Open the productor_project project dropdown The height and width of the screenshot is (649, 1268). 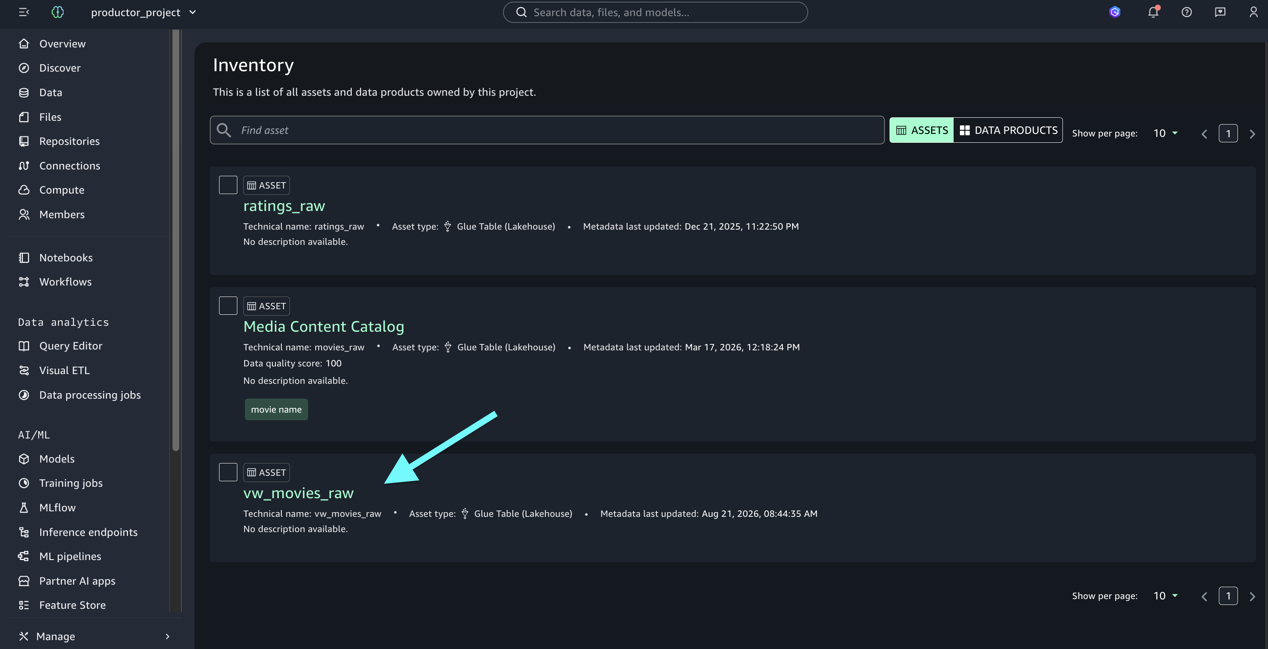click(x=143, y=12)
